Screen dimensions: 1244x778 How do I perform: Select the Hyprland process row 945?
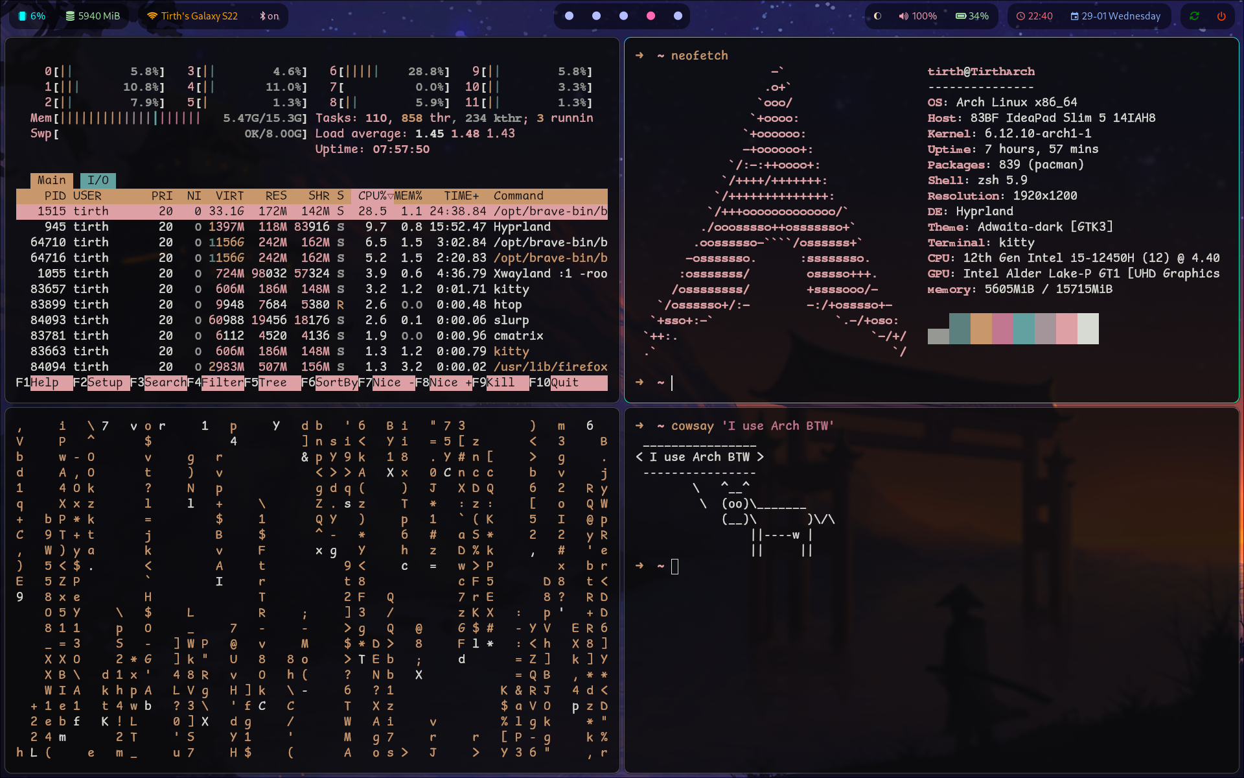pyautogui.click(x=312, y=227)
